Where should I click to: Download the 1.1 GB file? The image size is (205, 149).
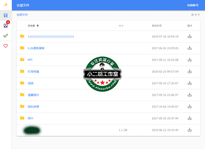(189, 130)
